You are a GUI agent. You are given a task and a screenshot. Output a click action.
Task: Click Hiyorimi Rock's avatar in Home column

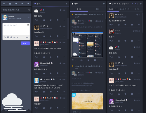[x=36, y=64]
